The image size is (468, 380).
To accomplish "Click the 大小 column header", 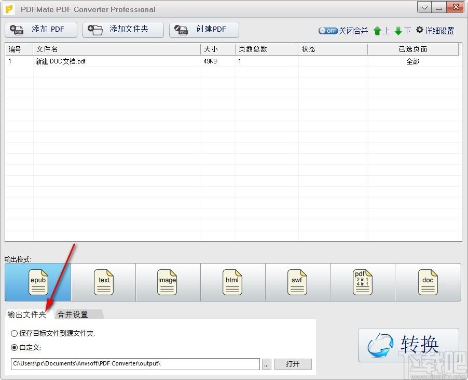I will (218, 49).
